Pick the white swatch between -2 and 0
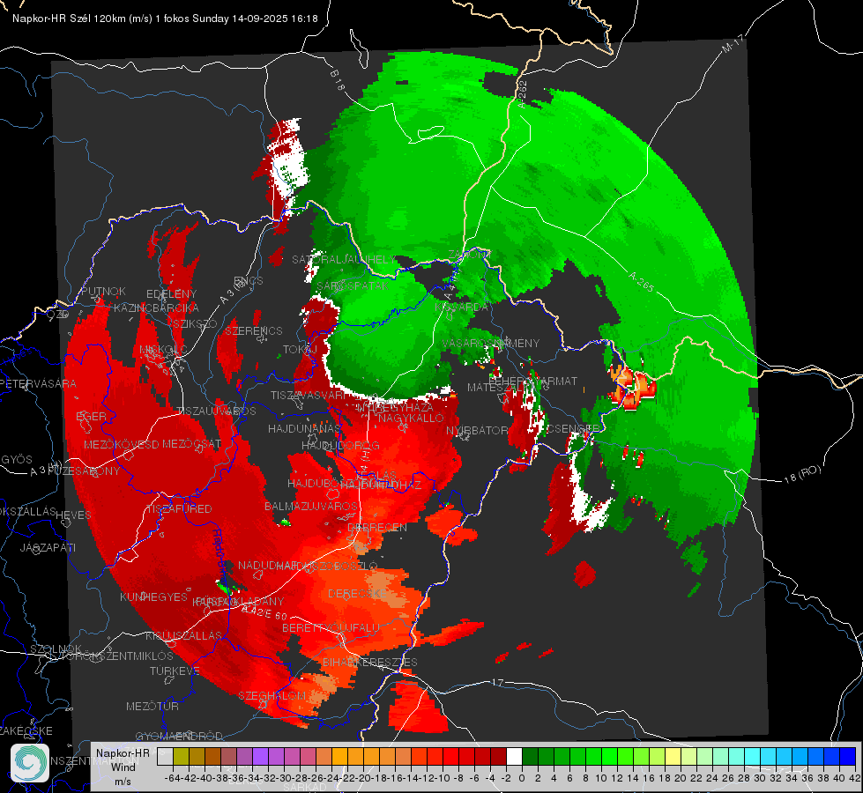Image resolution: width=863 pixels, height=793 pixels. 514,756
